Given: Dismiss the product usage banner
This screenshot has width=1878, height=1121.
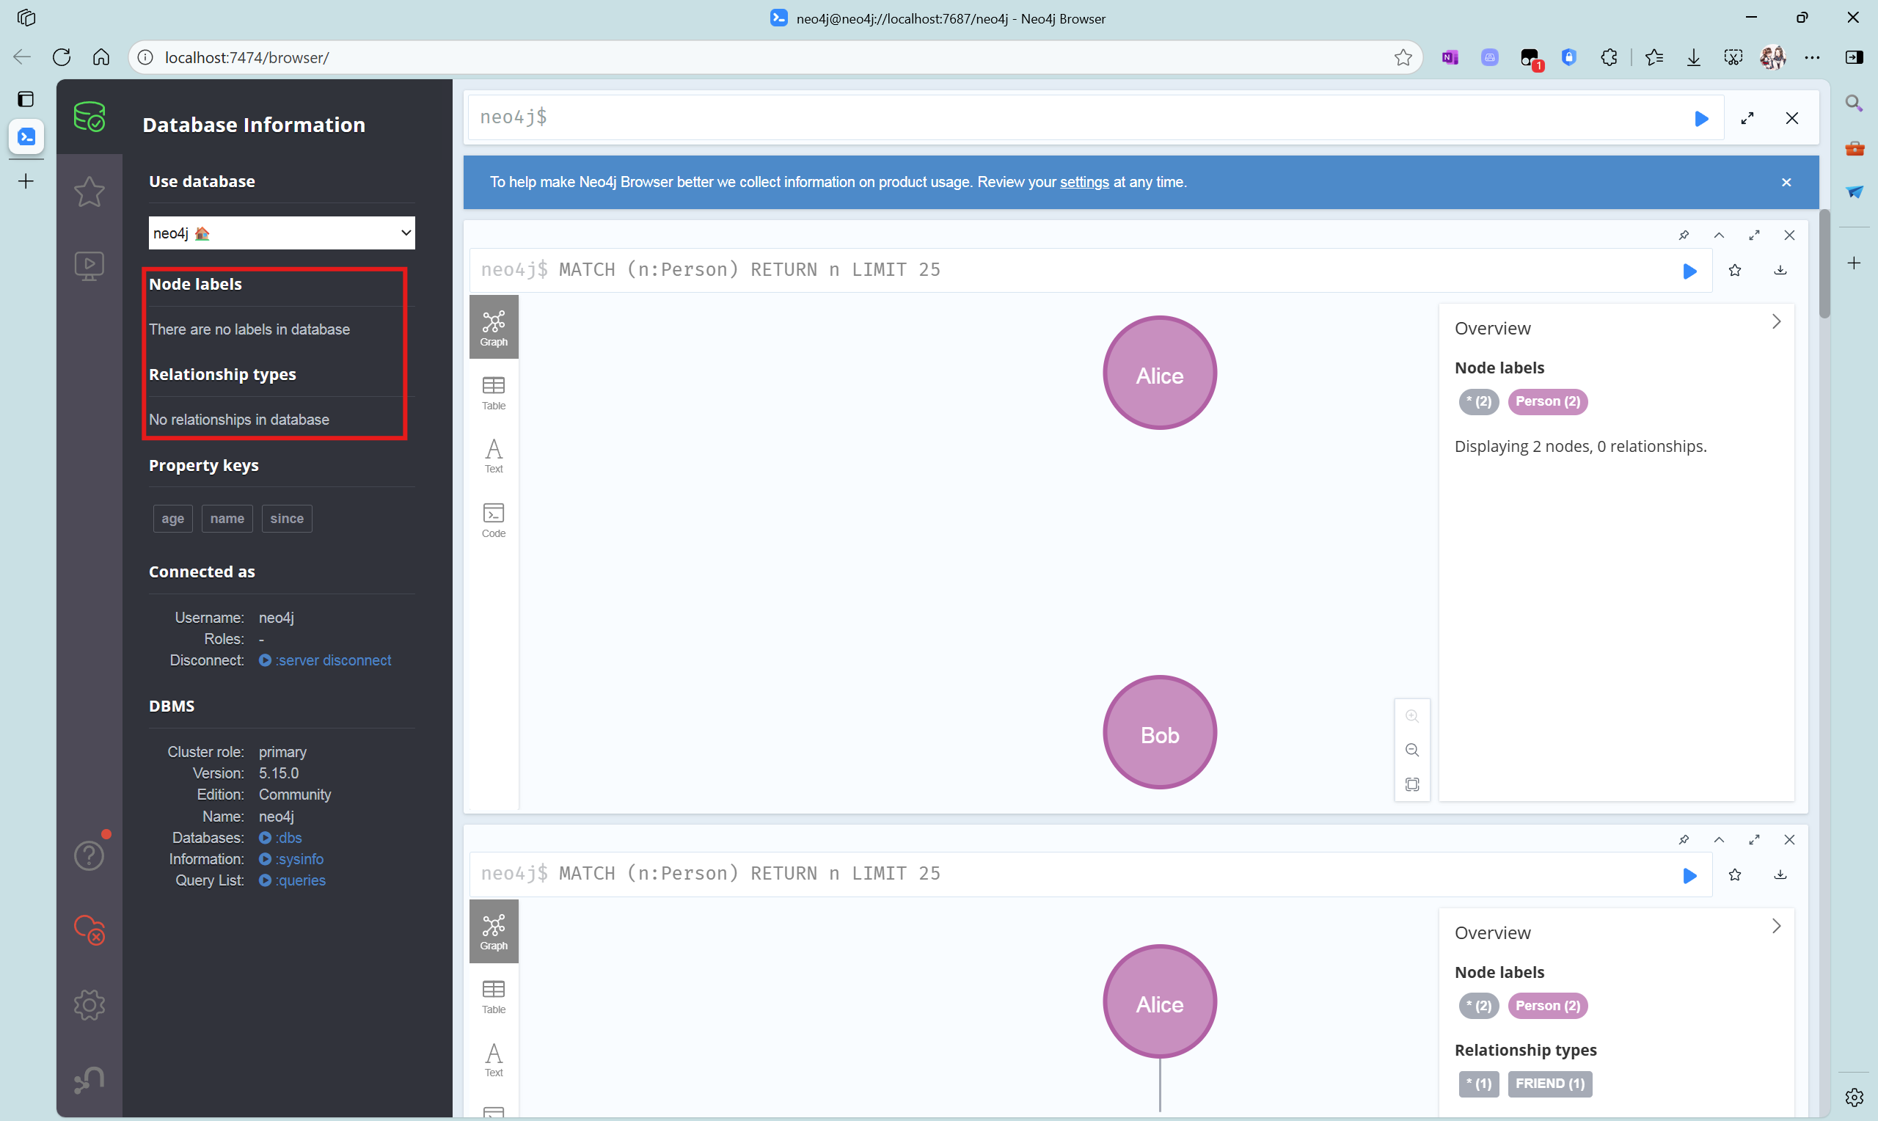Looking at the screenshot, I should tap(1786, 182).
